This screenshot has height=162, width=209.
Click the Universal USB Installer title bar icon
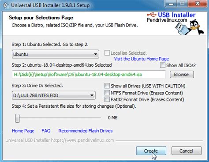pos(6,5)
